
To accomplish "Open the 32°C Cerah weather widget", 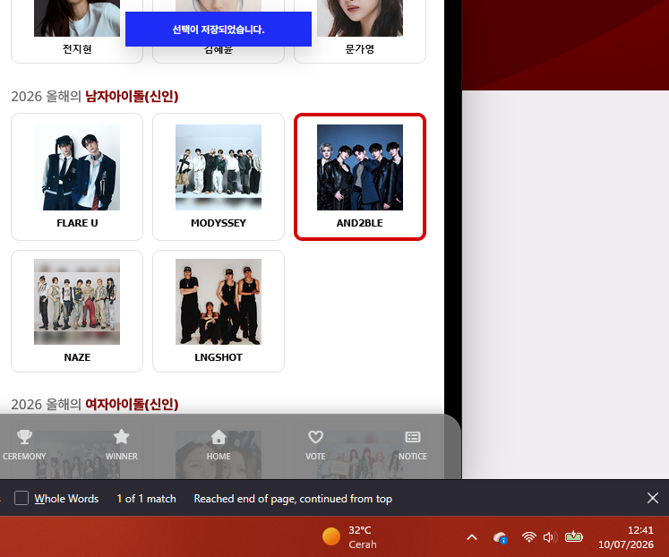I will 350,537.
